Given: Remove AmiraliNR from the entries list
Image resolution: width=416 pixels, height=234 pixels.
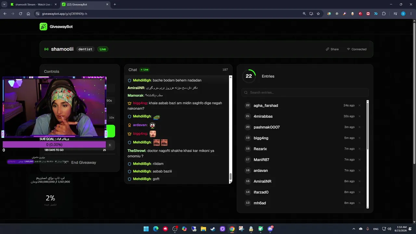Looking at the screenshot, I should (359, 181).
